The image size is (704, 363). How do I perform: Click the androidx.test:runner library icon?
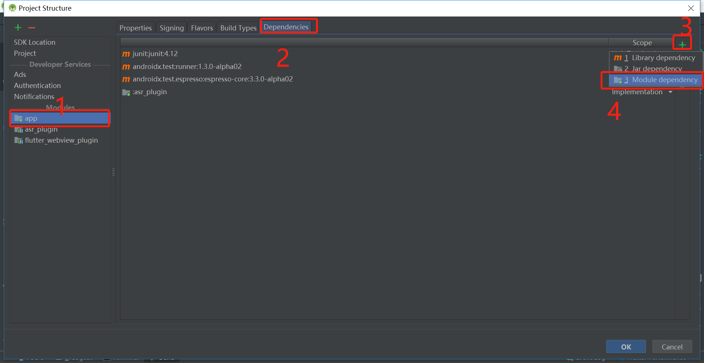126,67
